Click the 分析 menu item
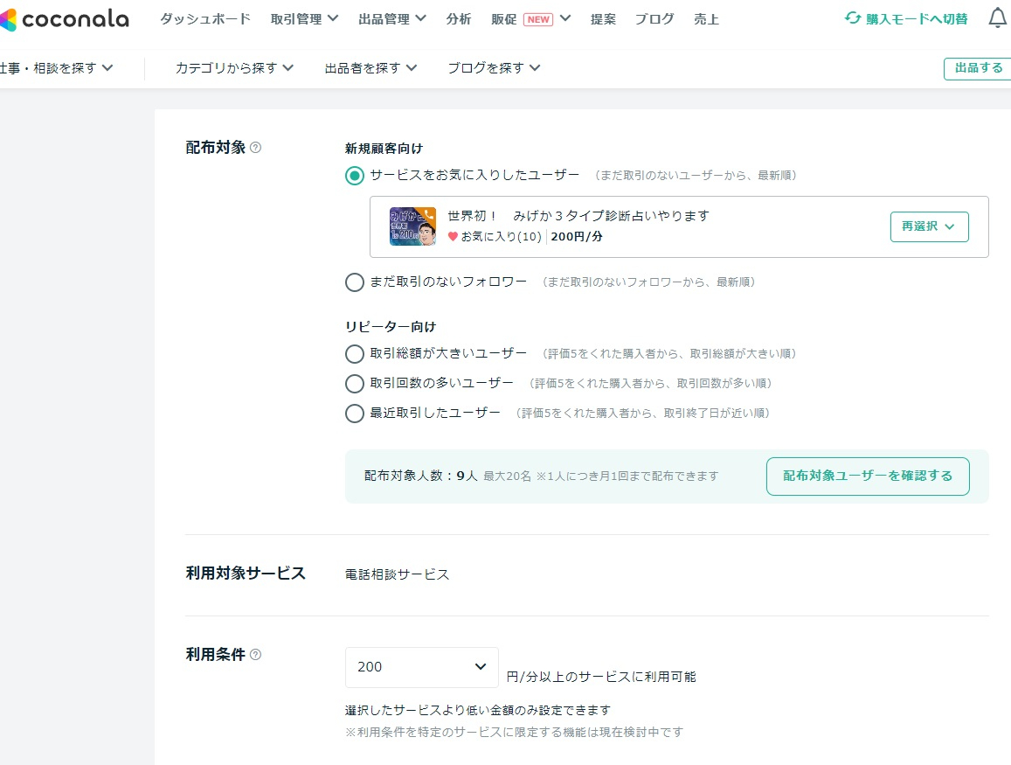The width and height of the screenshot is (1011, 765). (x=459, y=18)
